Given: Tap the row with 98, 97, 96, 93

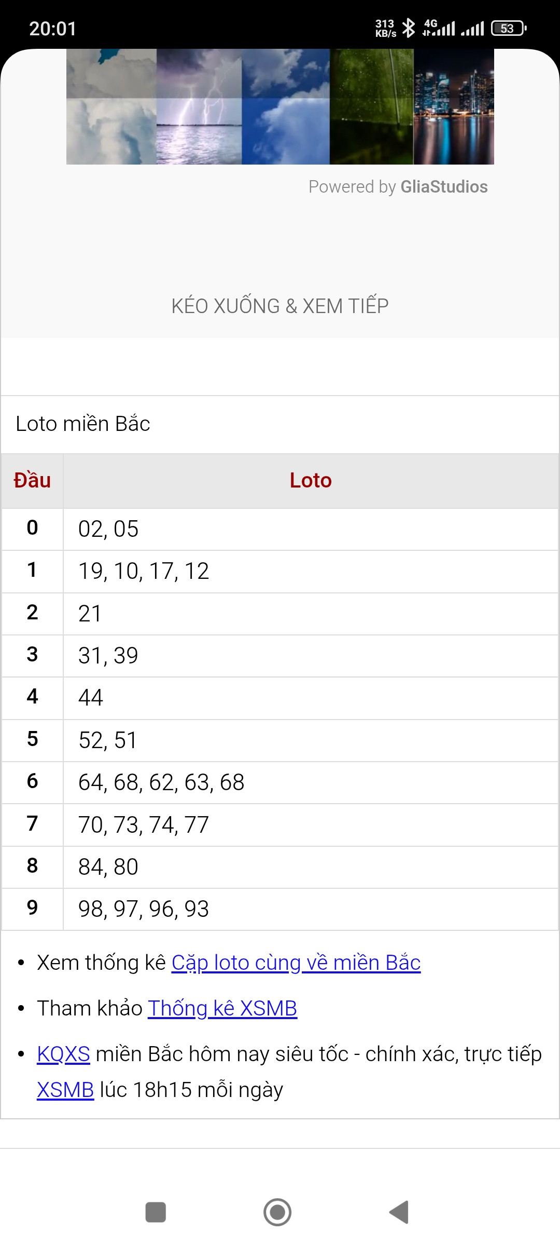Looking at the screenshot, I should click(280, 909).
